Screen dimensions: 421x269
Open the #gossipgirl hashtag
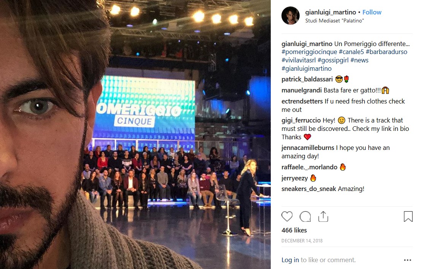[333, 60]
